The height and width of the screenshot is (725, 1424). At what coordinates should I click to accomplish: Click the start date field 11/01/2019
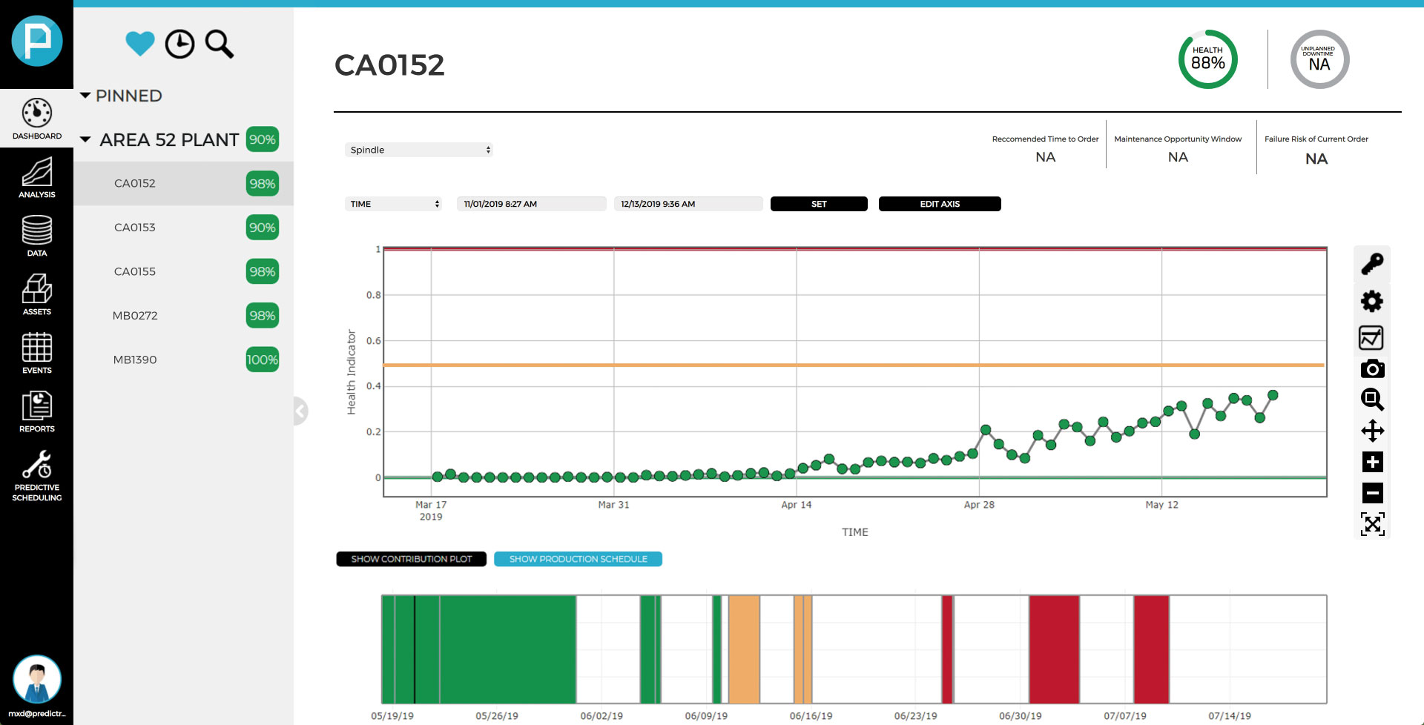(531, 204)
